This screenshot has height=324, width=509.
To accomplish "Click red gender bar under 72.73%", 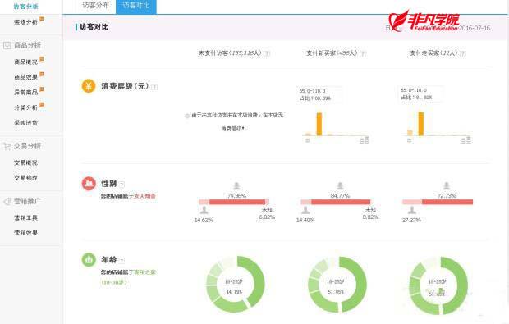I will [x=447, y=202].
